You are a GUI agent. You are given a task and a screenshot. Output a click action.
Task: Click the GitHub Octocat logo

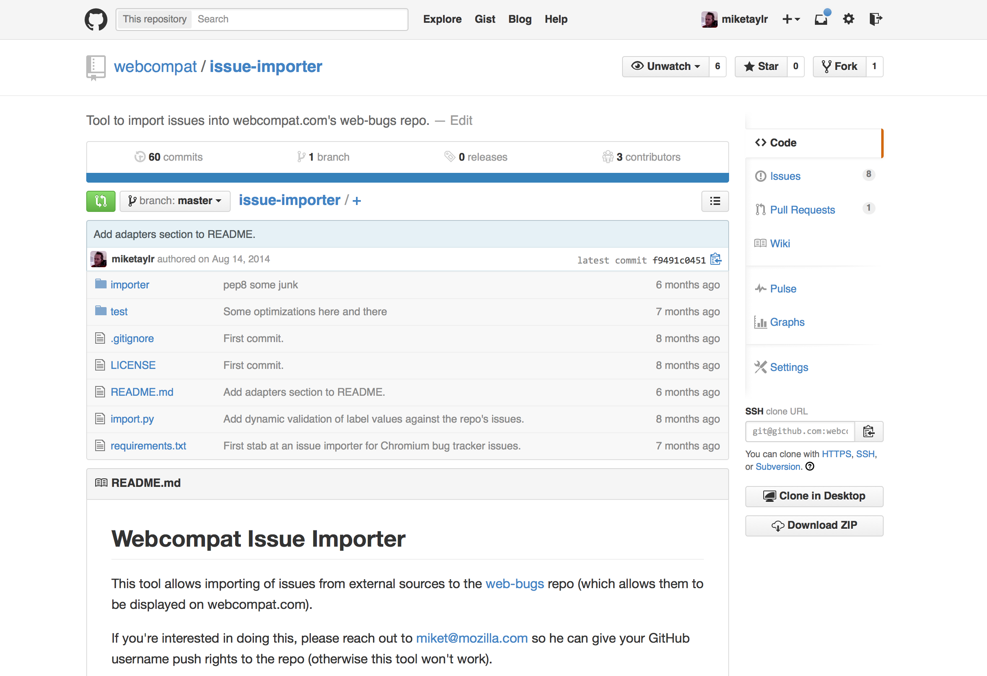(96, 20)
